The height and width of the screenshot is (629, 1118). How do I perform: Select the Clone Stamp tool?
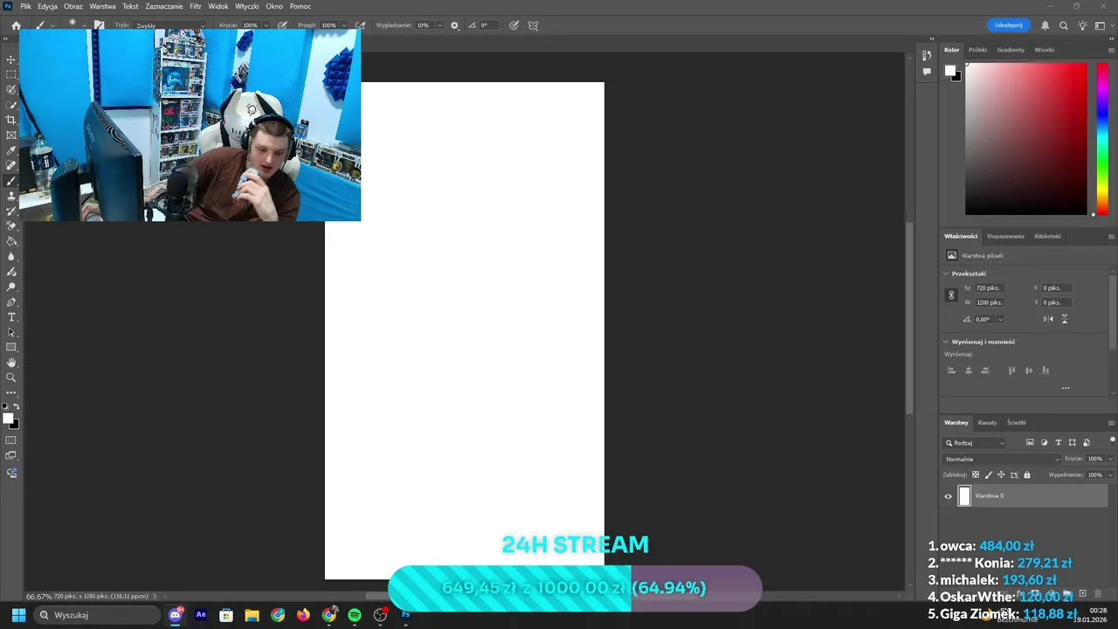(11, 196)
